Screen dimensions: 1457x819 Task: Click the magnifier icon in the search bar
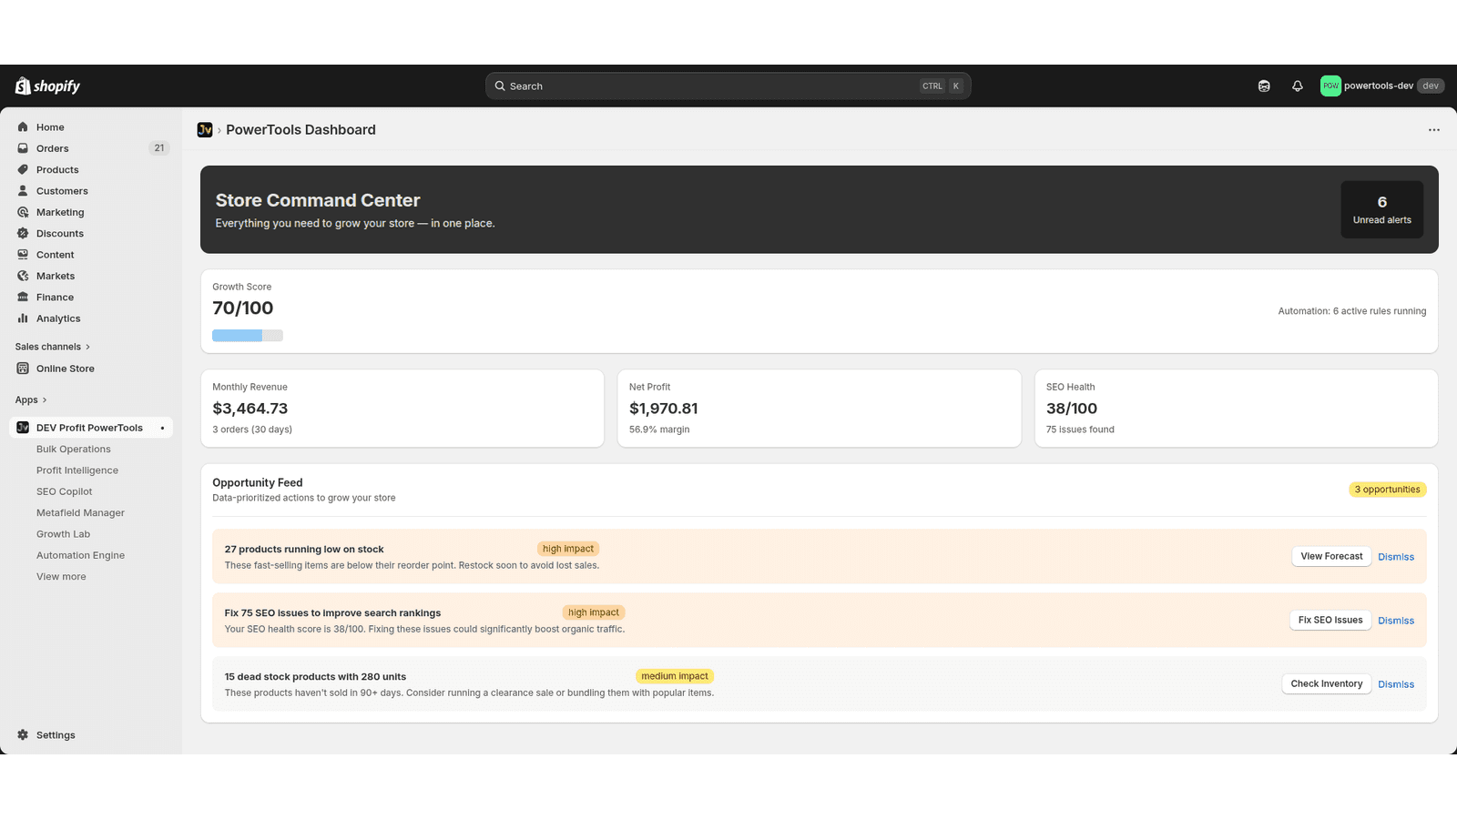(x=500, y=86)
